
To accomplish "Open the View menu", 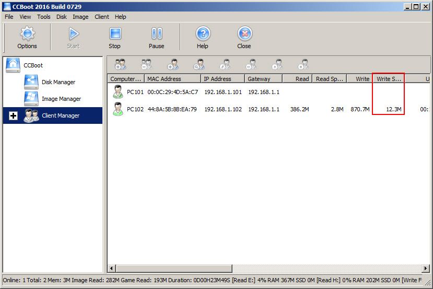I will point(25,17).
